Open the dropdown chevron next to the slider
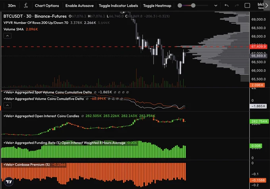Screen dimensions: 270x189 point(216,6)
